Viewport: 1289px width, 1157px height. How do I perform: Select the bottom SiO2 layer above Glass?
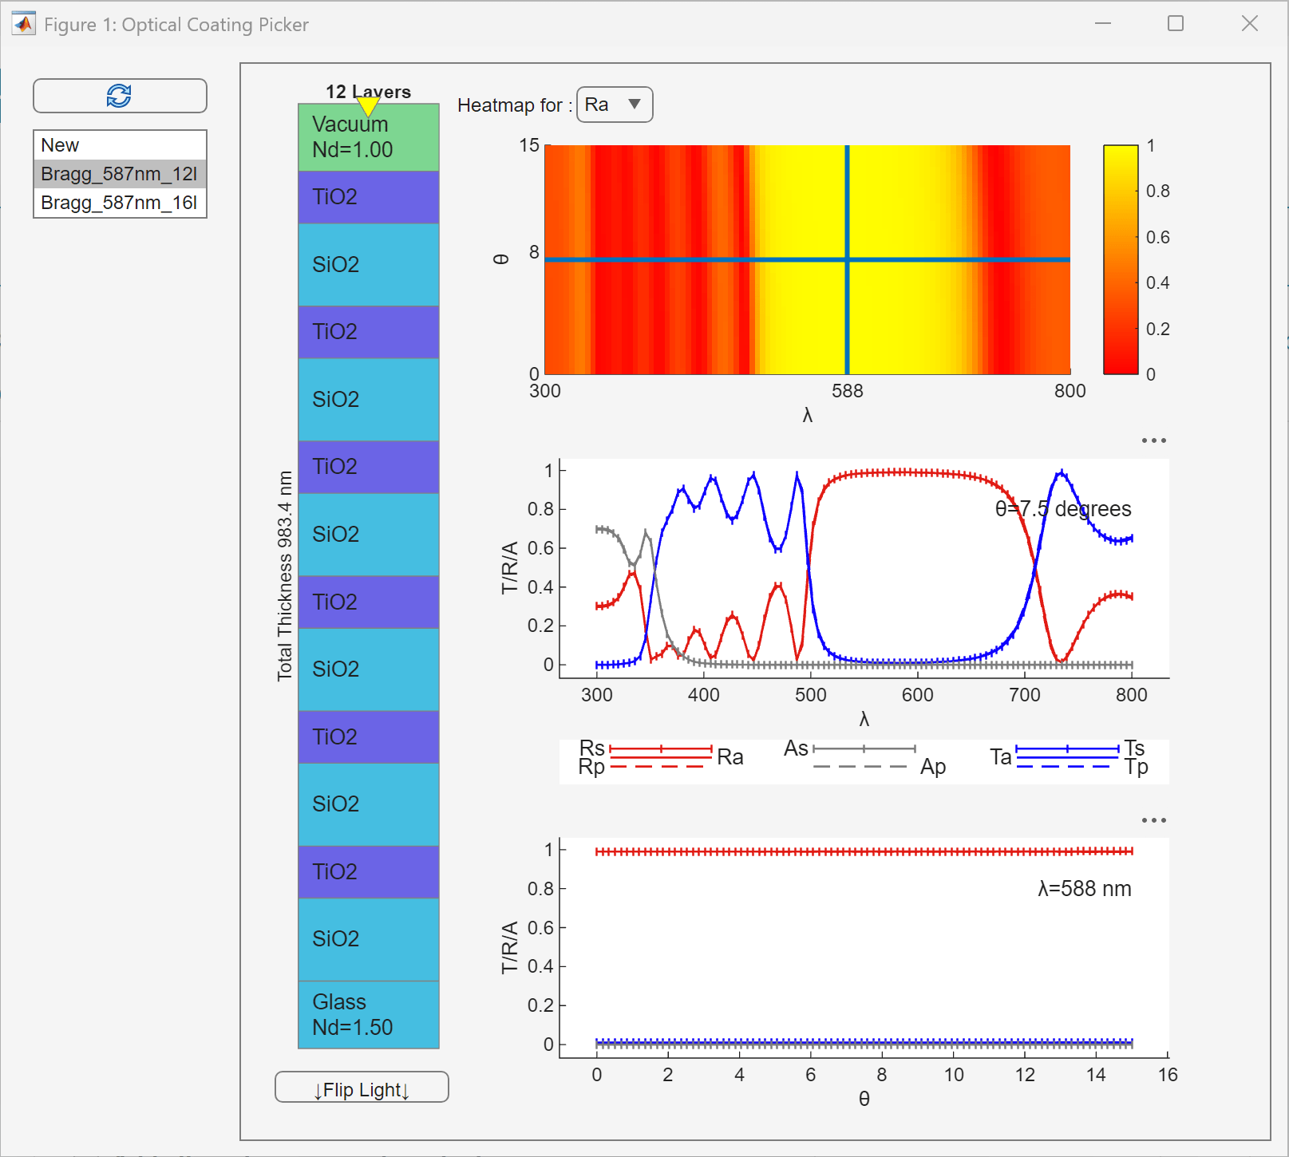click(x=368, y=939)
